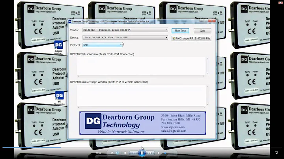Expand the Device dropdown list
This screenshot has width=284, height=159.
tap(166, 37)
